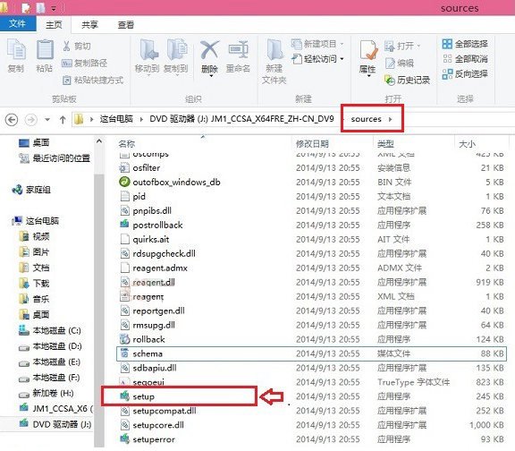The width and height of the screenshot is (515, 451).
Task: Expand the recent locations dropdown arrow
Action: coord(47,120)
